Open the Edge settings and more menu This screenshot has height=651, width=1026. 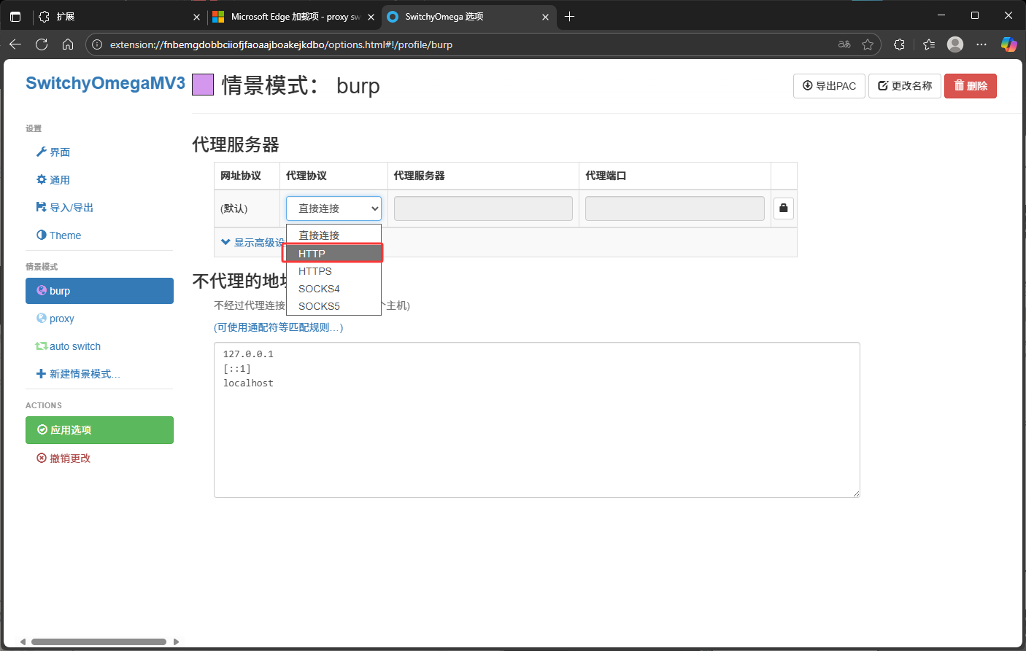(x=981, y=44)
